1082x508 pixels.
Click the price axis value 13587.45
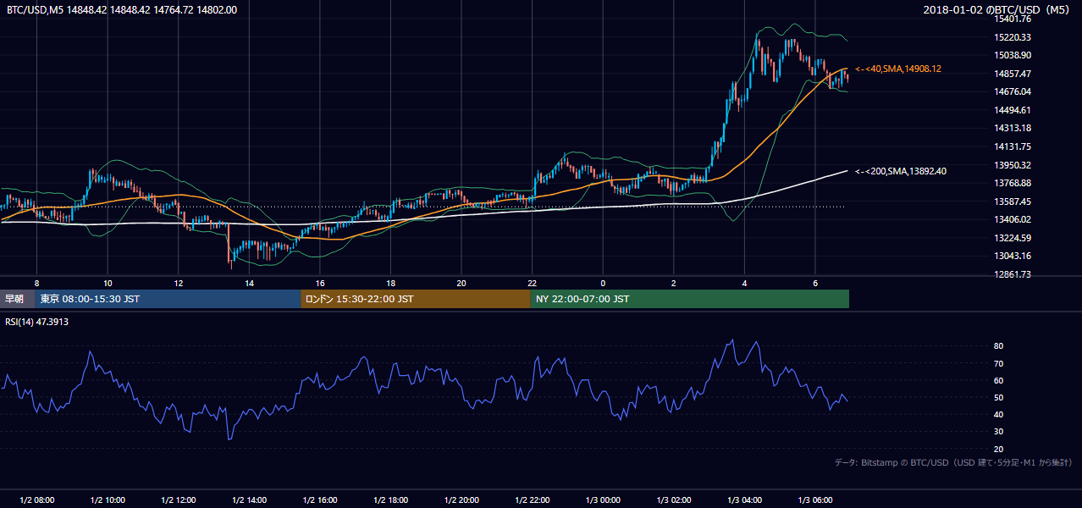pos(1014,202)
